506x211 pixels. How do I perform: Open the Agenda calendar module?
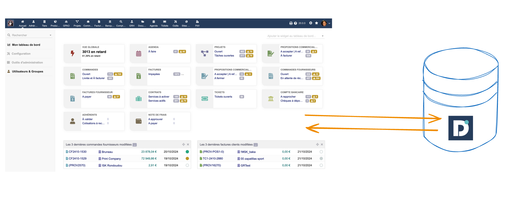pos(154,23)
